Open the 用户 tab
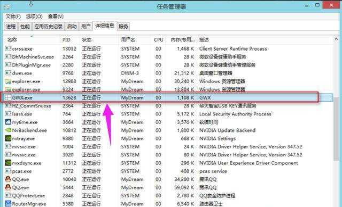342x207 pixels. [85, 27]
